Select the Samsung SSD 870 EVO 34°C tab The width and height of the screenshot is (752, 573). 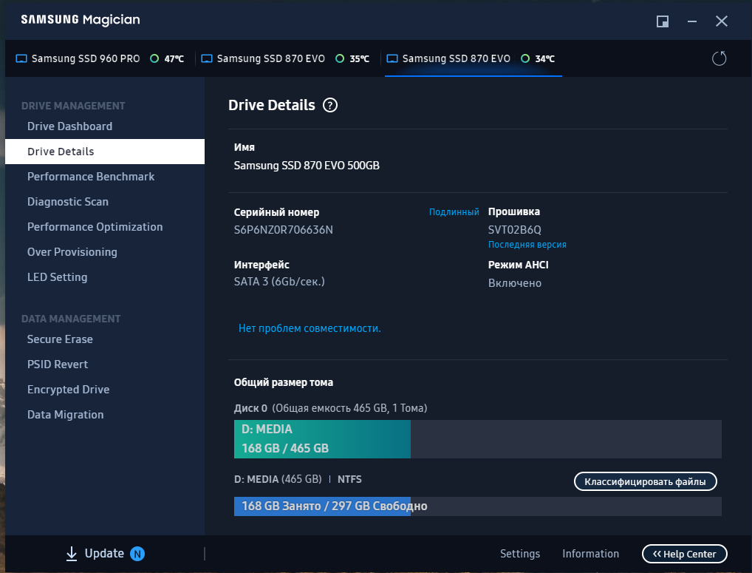click(473, 58)
